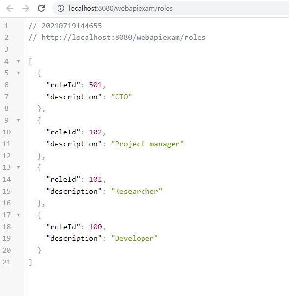This screenshot has width=289, height=296.
Task: Click the browser forward arrow
Action: (x=26, y=8)
